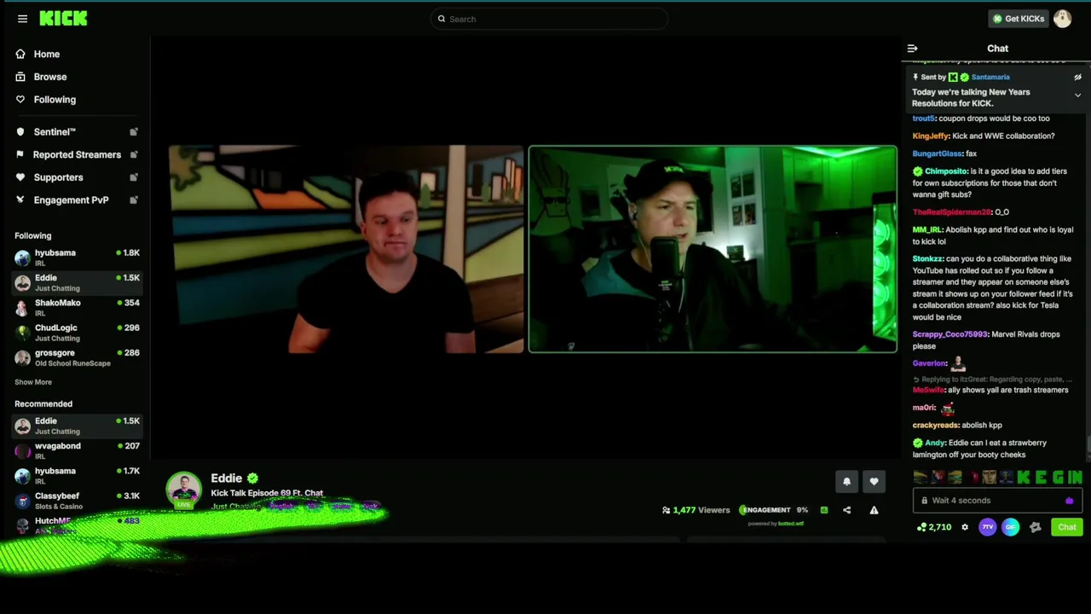Click the external-link icon next to Sentinel™

point(134,132)
